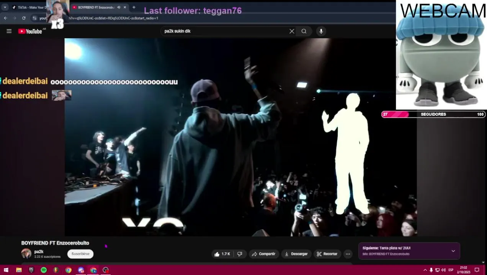Open the Compartir share dialog
This screenshot has height=275, width=487.
263,254
